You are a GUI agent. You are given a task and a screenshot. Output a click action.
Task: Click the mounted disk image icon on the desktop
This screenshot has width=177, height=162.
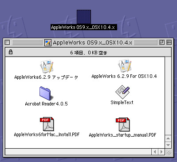click(84, 17)
